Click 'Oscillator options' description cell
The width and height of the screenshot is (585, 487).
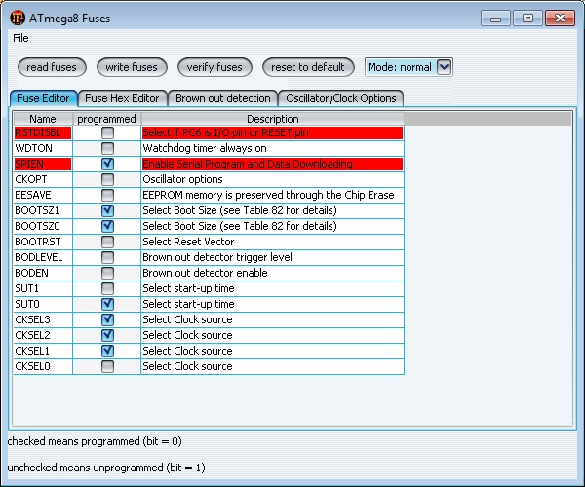(272, 179)
